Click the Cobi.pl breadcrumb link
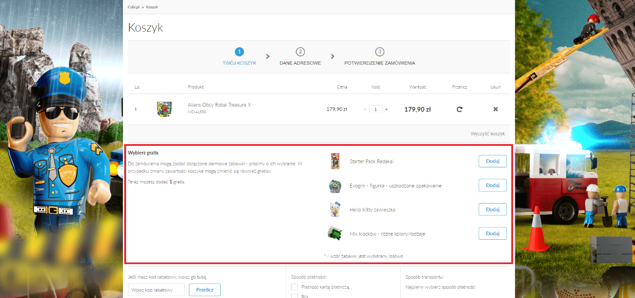Screen dimensions: 635x298 tap(133, 7)
